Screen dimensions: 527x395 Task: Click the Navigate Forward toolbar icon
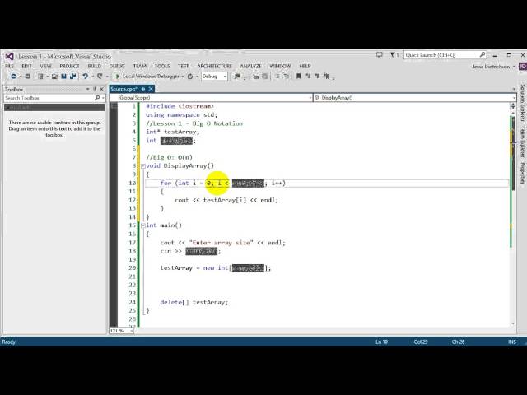click(28, 77)
